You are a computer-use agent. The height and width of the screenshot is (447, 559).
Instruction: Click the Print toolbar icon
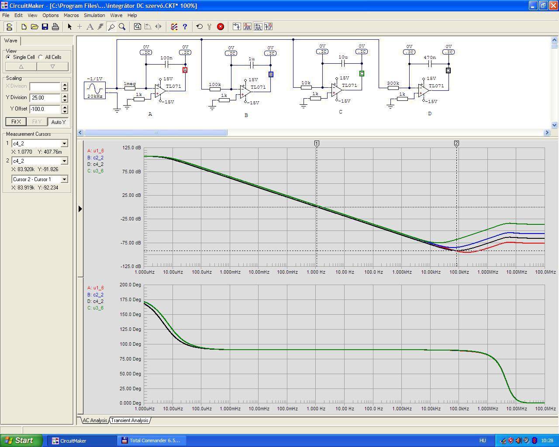(x=55, y=27)
